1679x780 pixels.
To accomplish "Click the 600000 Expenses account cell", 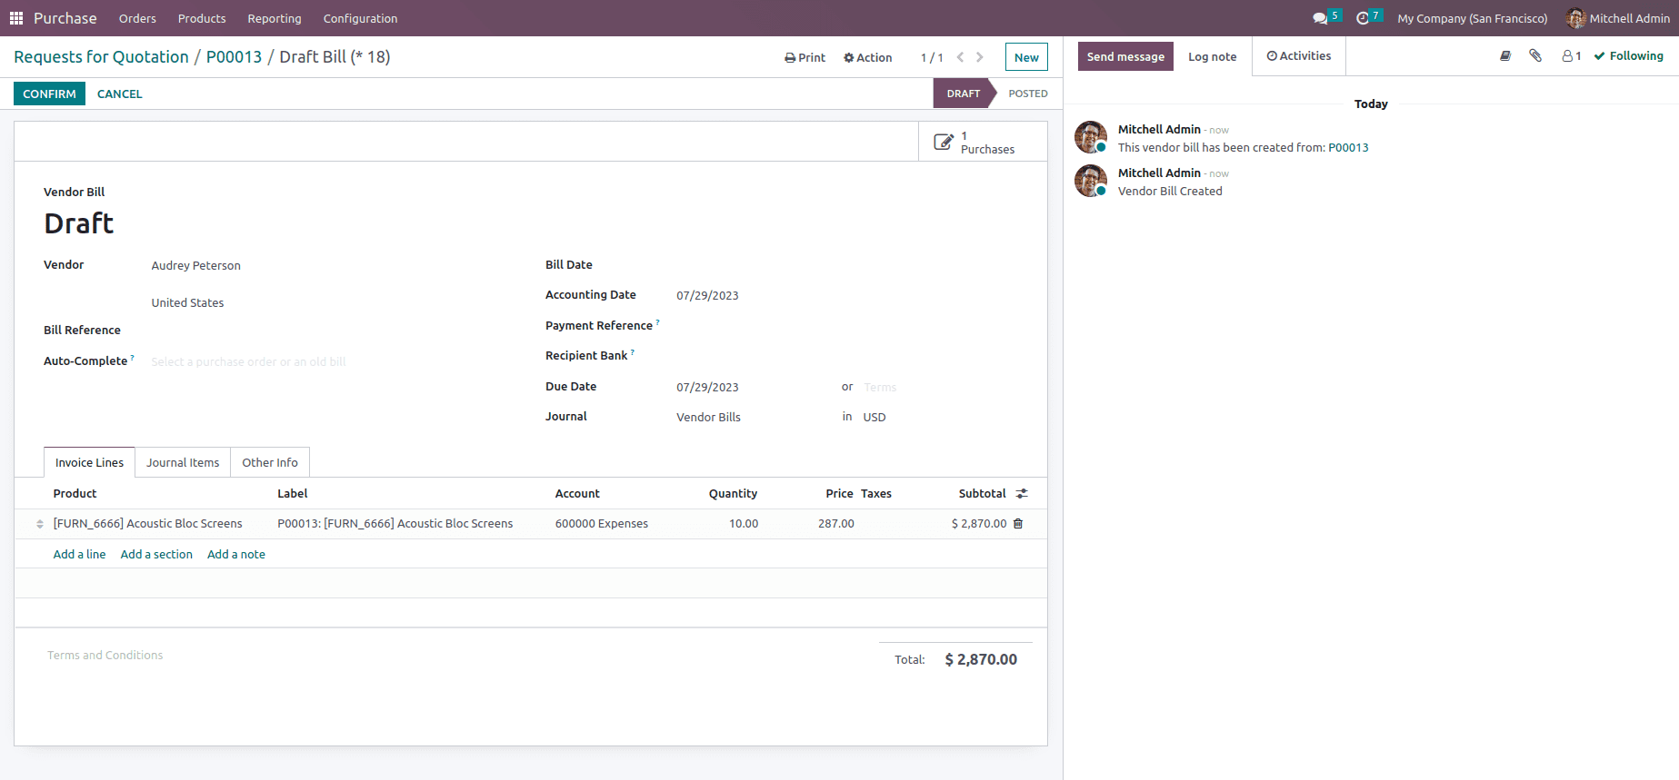I will [602, 524].
